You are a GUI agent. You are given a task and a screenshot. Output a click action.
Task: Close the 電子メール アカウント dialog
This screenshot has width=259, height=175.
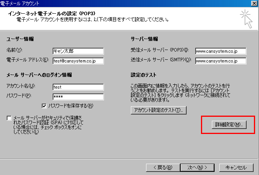254,4
